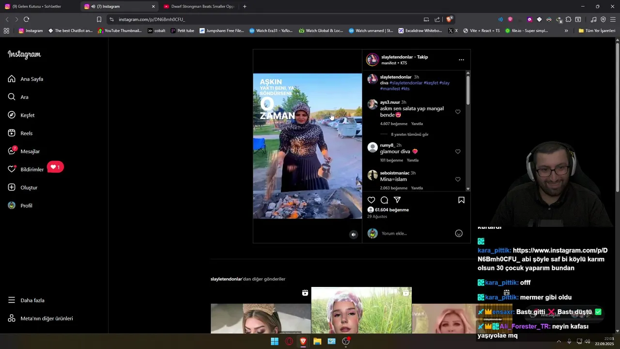The height and width of the screenshot is (349, 620).
Task: Click the address bar URL
Action: point(152,19)
